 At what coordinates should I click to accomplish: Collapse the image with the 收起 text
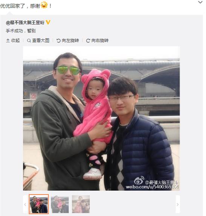[x=15, y=41]
